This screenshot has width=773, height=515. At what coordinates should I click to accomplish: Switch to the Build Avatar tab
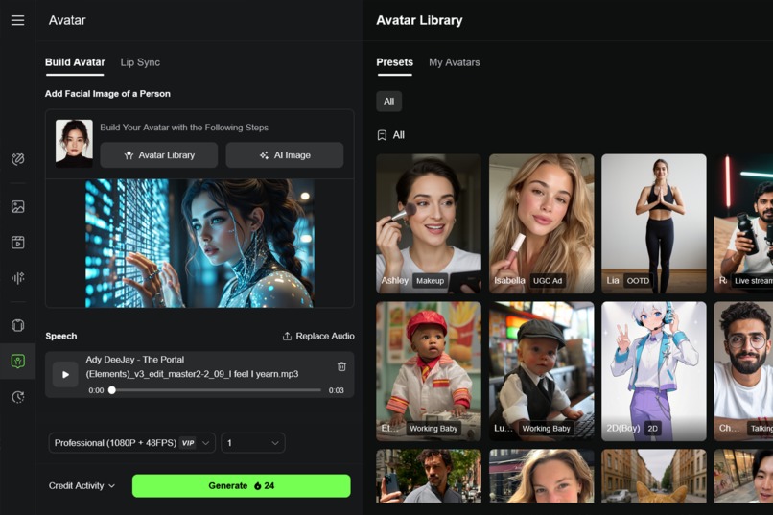pyautogui.click(x=75, y=62)
